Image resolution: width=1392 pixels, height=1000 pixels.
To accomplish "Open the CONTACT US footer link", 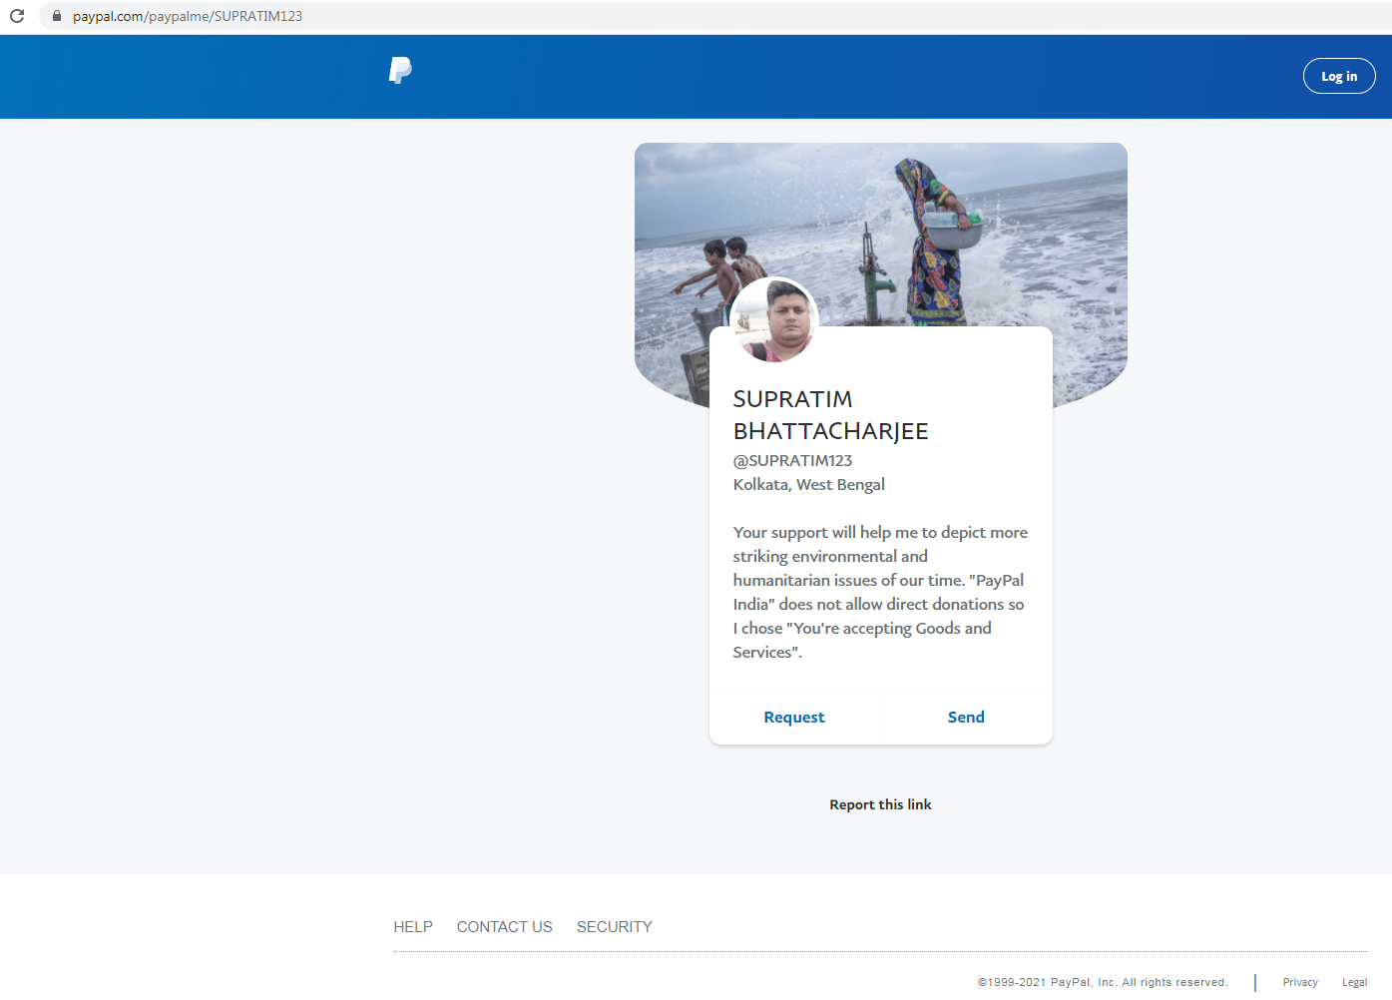I will click(x=505, y=927).
